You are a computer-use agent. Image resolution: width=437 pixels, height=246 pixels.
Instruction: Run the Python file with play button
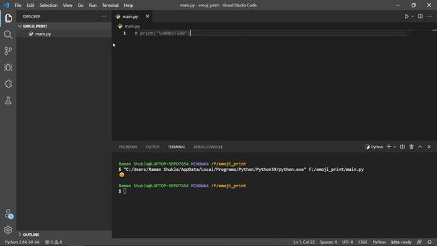point(406,16)
